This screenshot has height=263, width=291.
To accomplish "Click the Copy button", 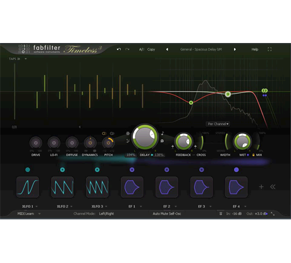I will [x=151, y=49].
